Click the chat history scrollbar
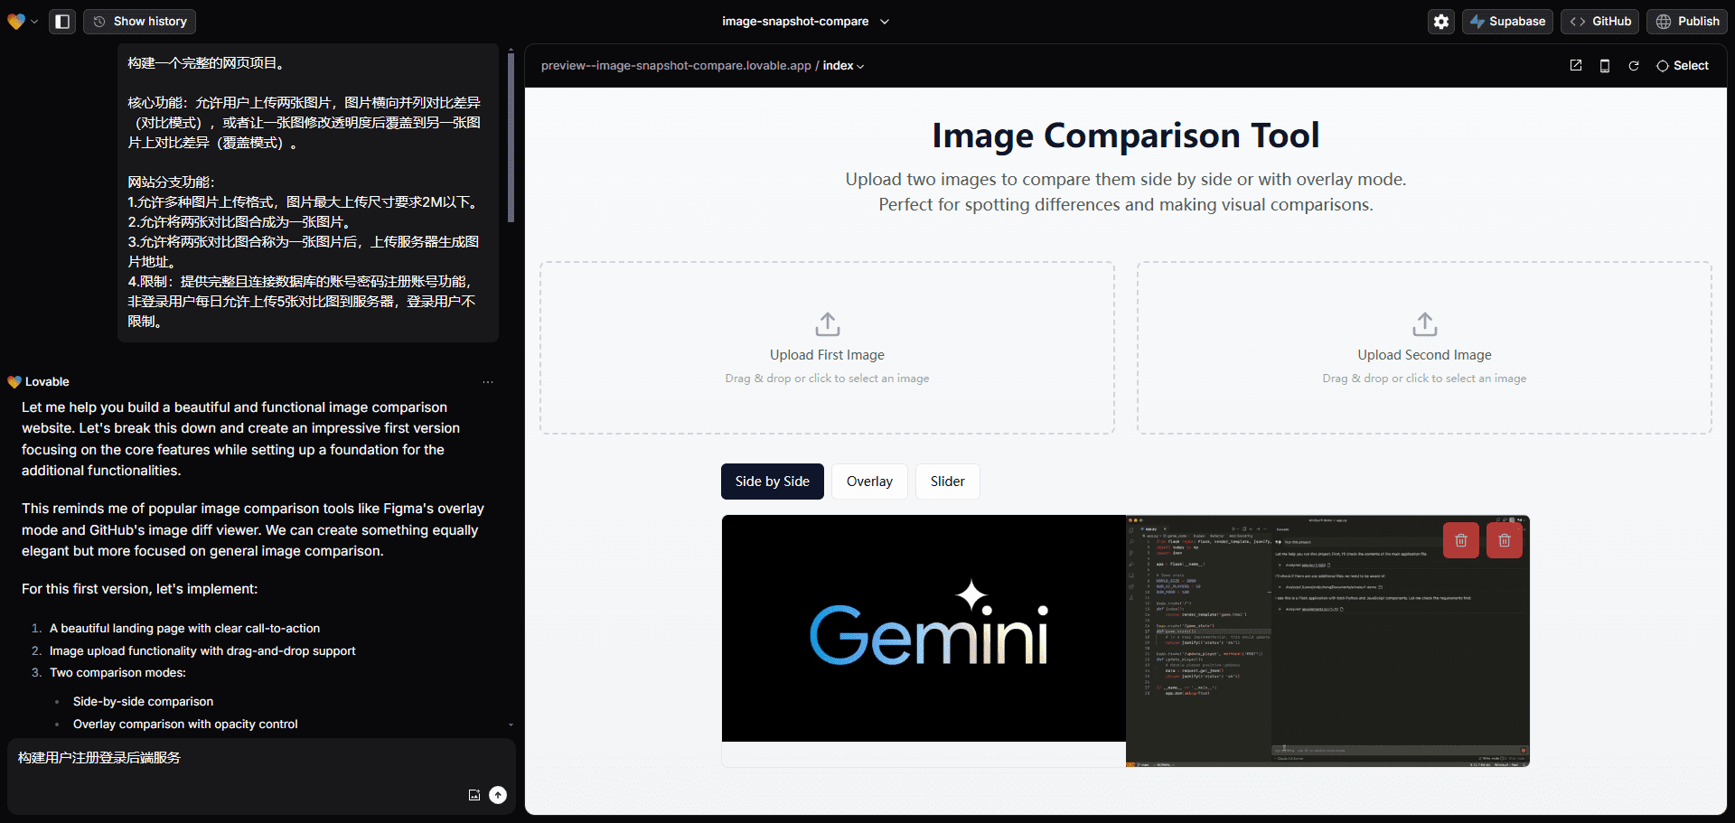The width and height of the screenshot is (1735, 823). click(x=511, y=136)
